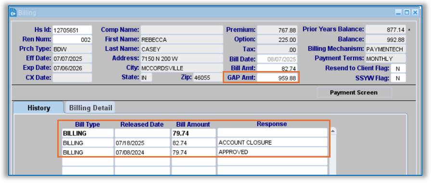Click the State field IN
Image resolution: width=431 pixels, height=183 pixels.
point(146,78)
